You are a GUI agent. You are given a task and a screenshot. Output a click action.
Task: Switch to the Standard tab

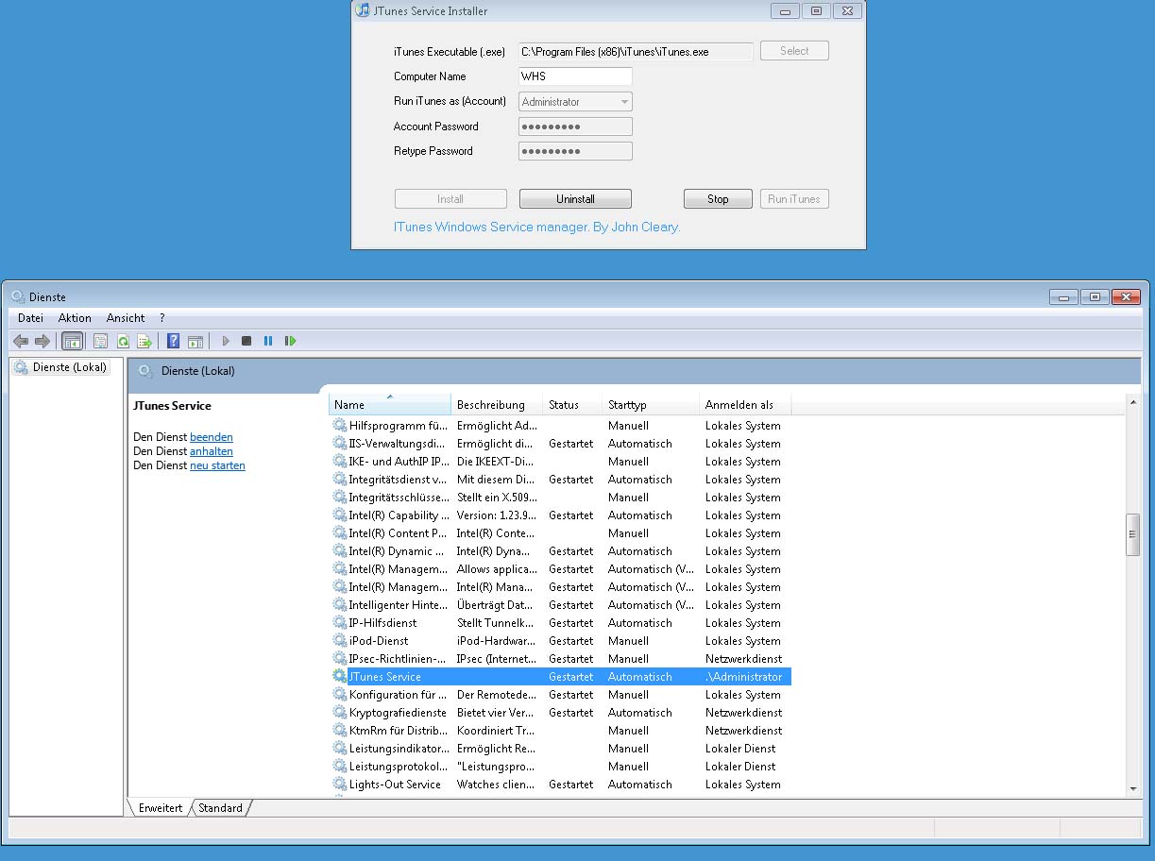[220, 808]
